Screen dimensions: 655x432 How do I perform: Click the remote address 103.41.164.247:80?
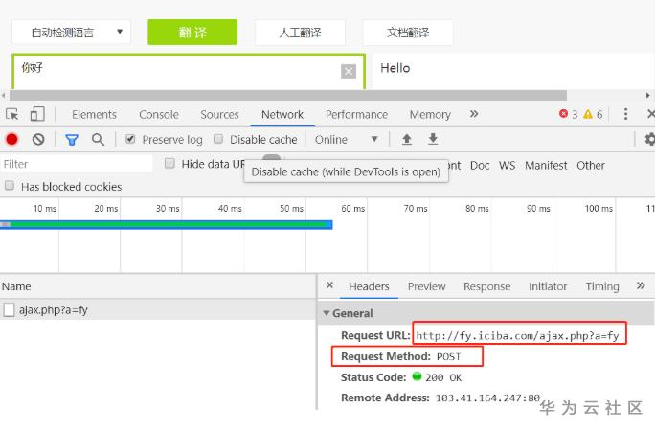point(487,398)
